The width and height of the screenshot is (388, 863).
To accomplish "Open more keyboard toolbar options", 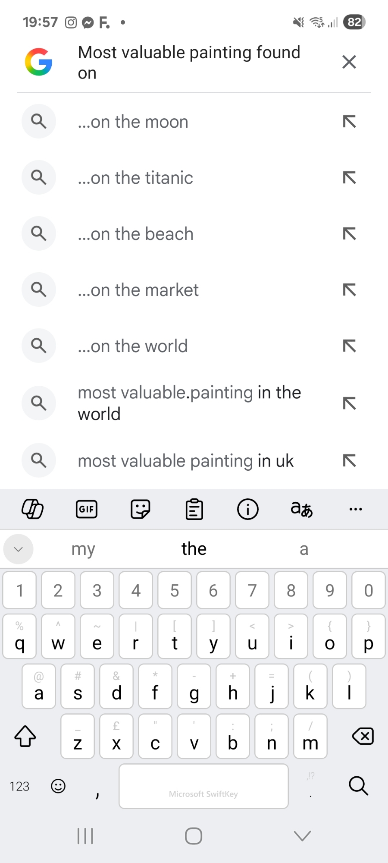I will tap(356, 509).
